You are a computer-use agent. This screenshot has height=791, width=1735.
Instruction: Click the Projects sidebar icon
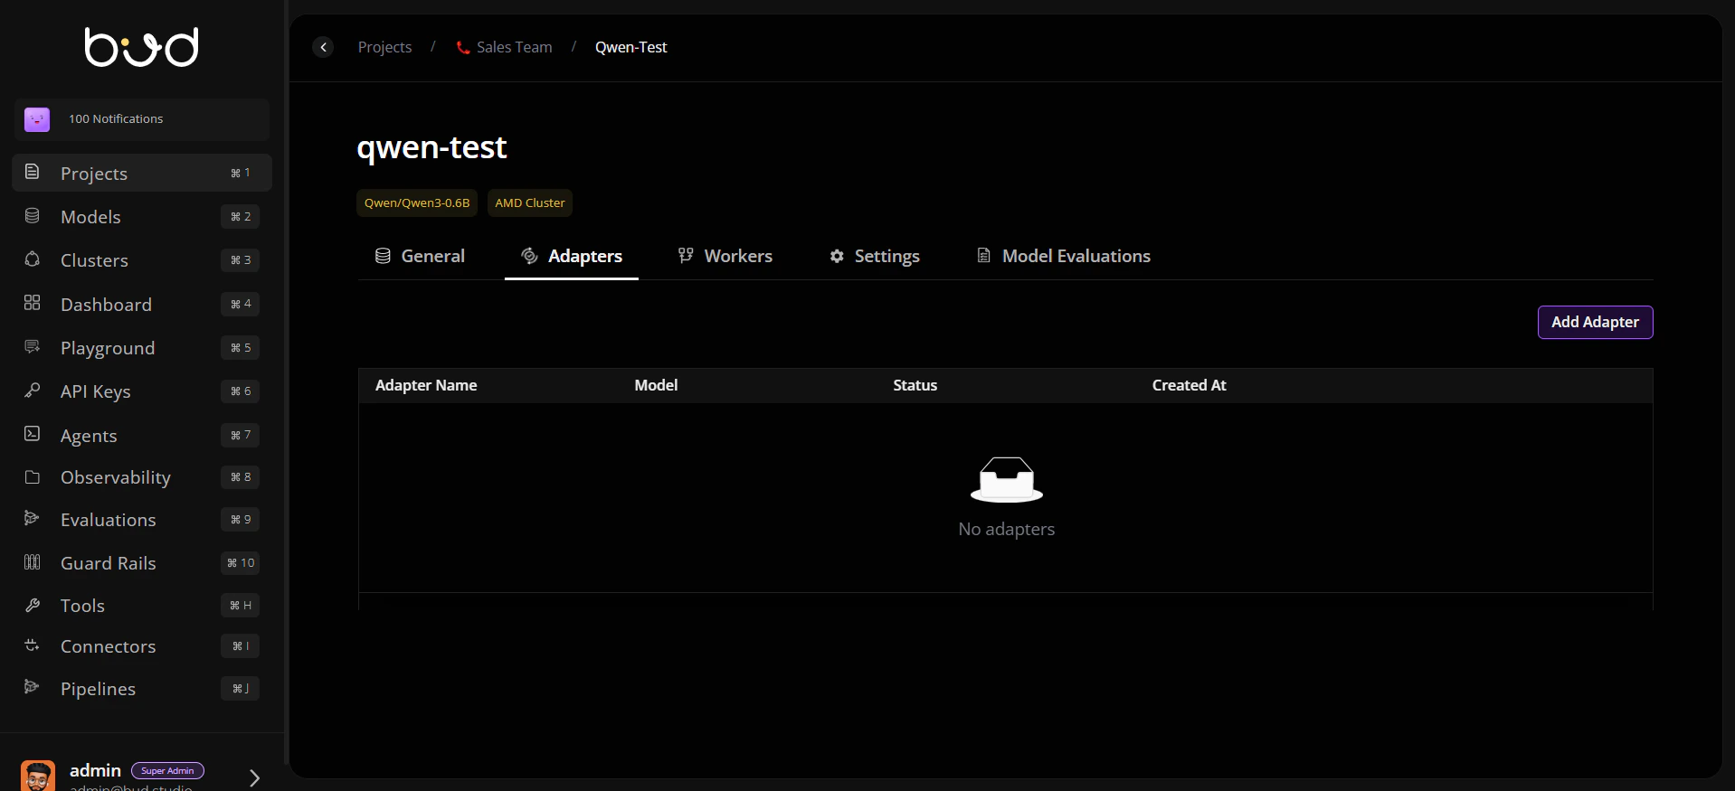pos(33,172)
